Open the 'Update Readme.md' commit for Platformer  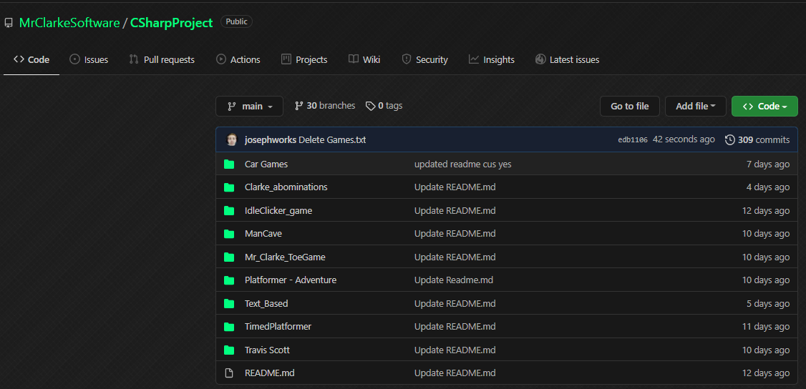(454, 280)
